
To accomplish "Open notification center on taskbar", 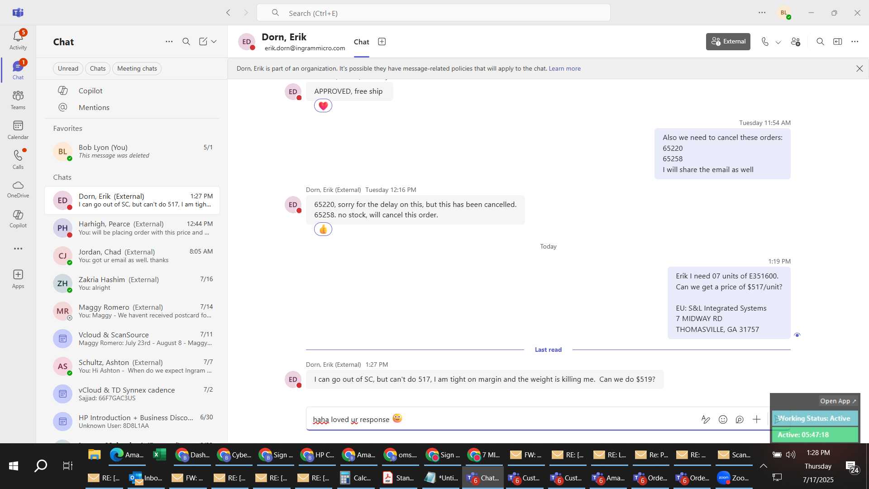I will tap(852, 466).
